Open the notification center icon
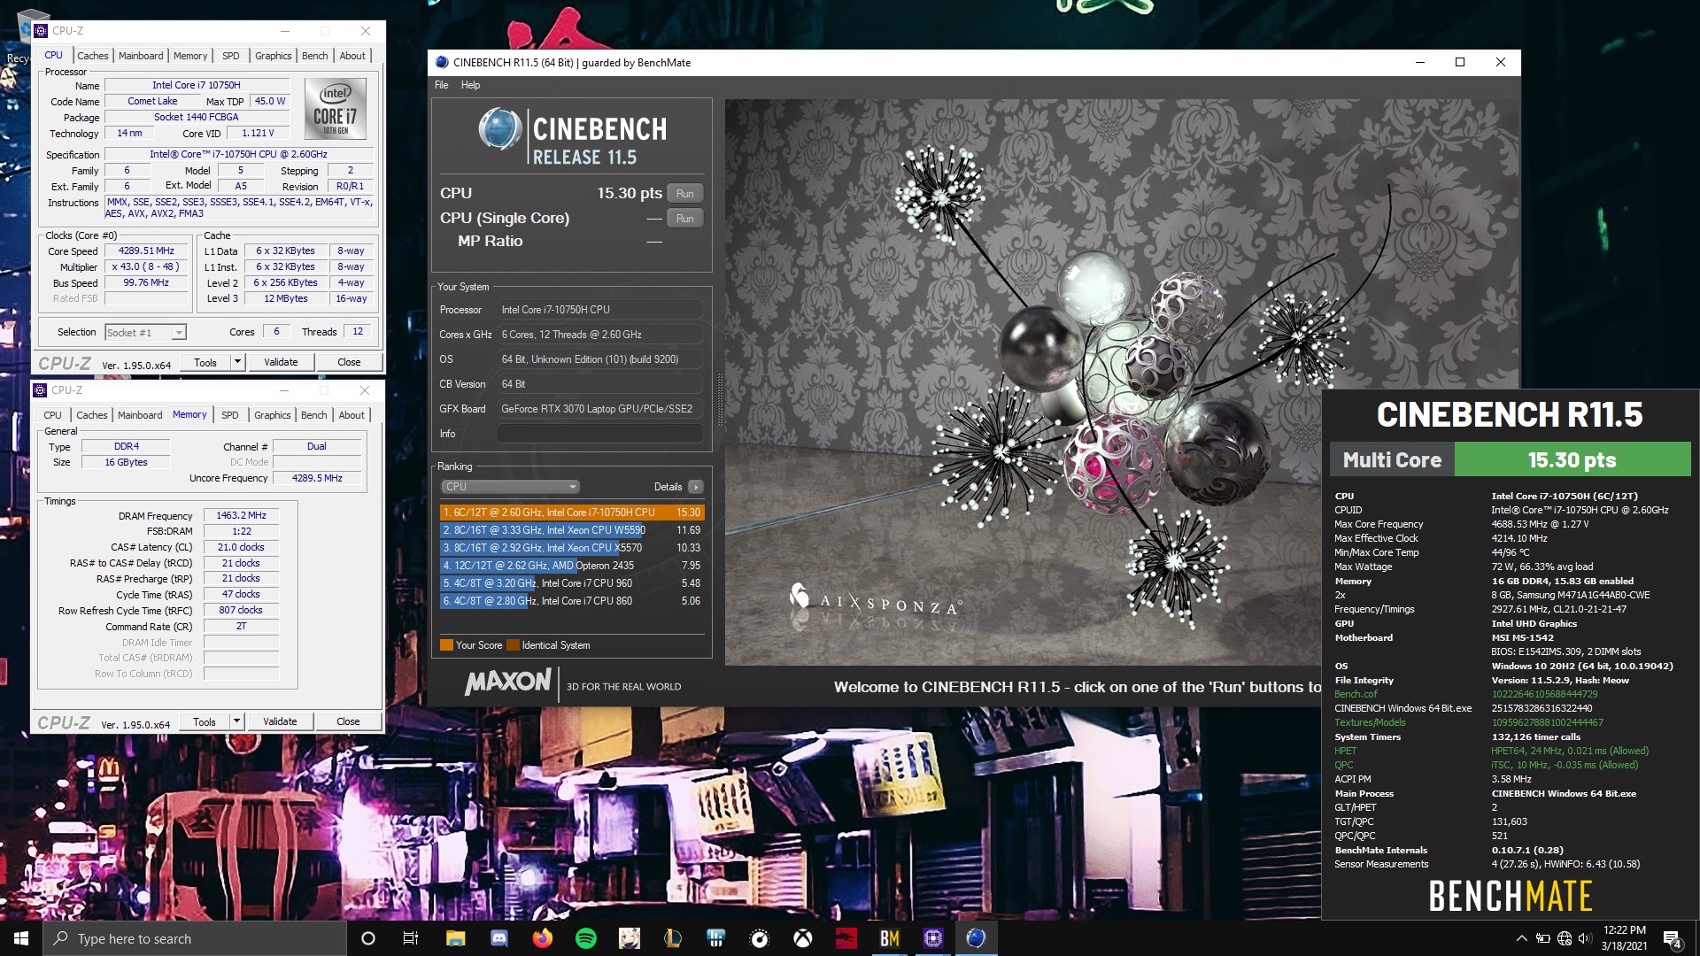The height and width of the screenshot is (956, 1700). click(x=1672, y=938)
